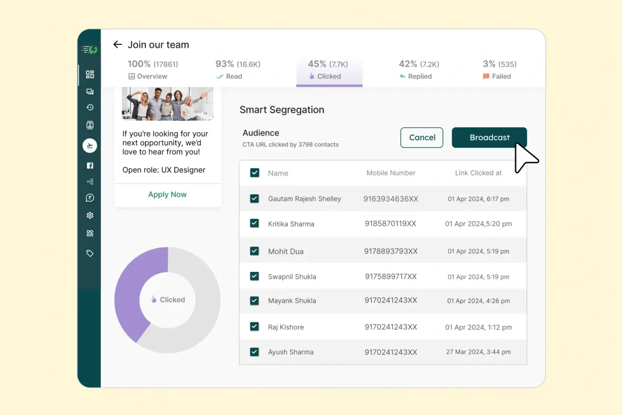Image resolution: width=622 pixels, height=415 pixels.
Task: Click the history clock icon in sidebar
Action: click(x=90, y=107)
